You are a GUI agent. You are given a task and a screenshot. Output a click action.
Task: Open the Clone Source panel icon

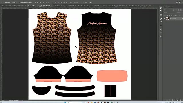(161, 25)
